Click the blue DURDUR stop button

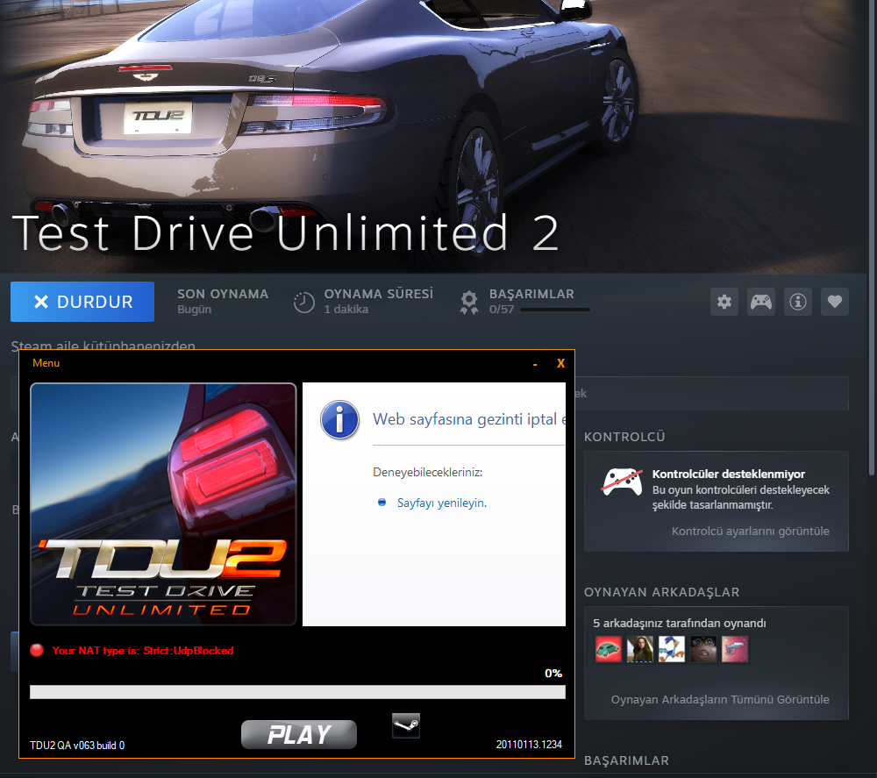click(82, 302)
